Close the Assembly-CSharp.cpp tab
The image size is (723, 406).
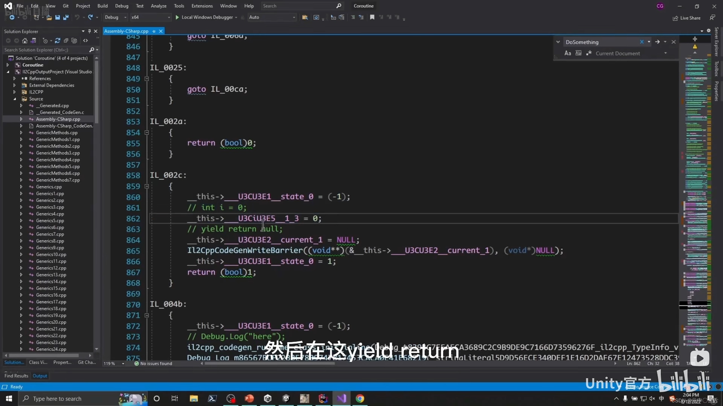[161, 31]
